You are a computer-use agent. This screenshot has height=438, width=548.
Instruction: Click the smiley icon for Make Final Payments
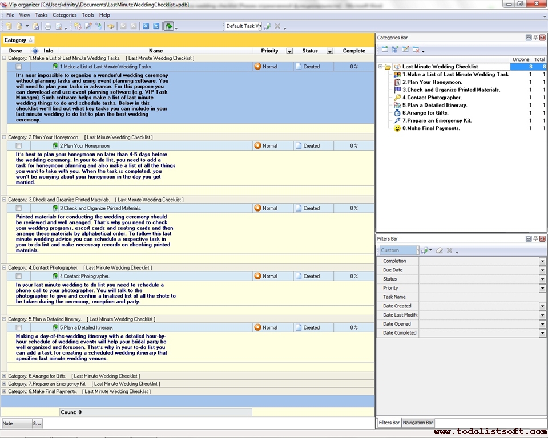point(397,128)
